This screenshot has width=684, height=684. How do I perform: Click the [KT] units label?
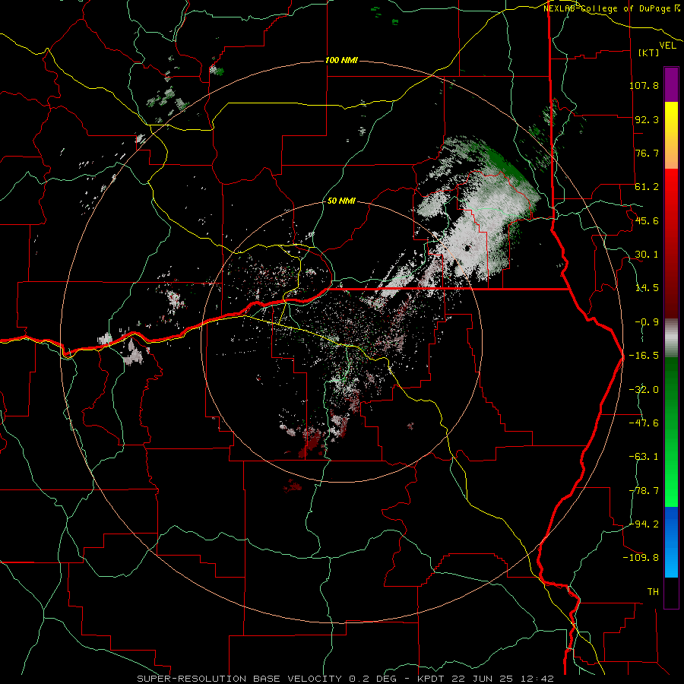tap(649, 52)
